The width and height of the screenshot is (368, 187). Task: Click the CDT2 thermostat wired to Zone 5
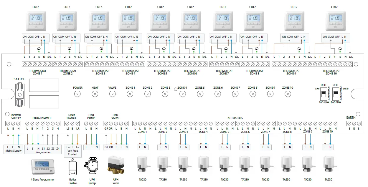click(x=161, y=21)
